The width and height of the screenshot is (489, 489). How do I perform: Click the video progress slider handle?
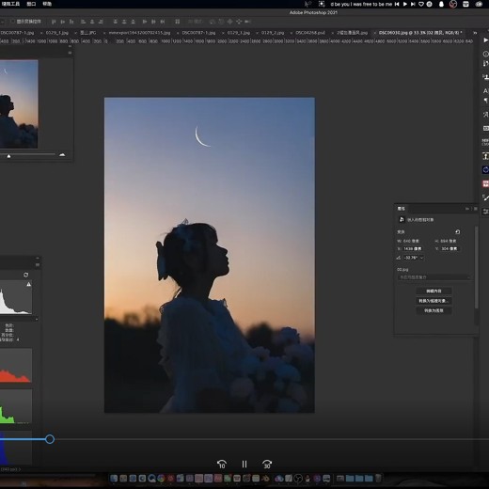(x=50, y=439)
